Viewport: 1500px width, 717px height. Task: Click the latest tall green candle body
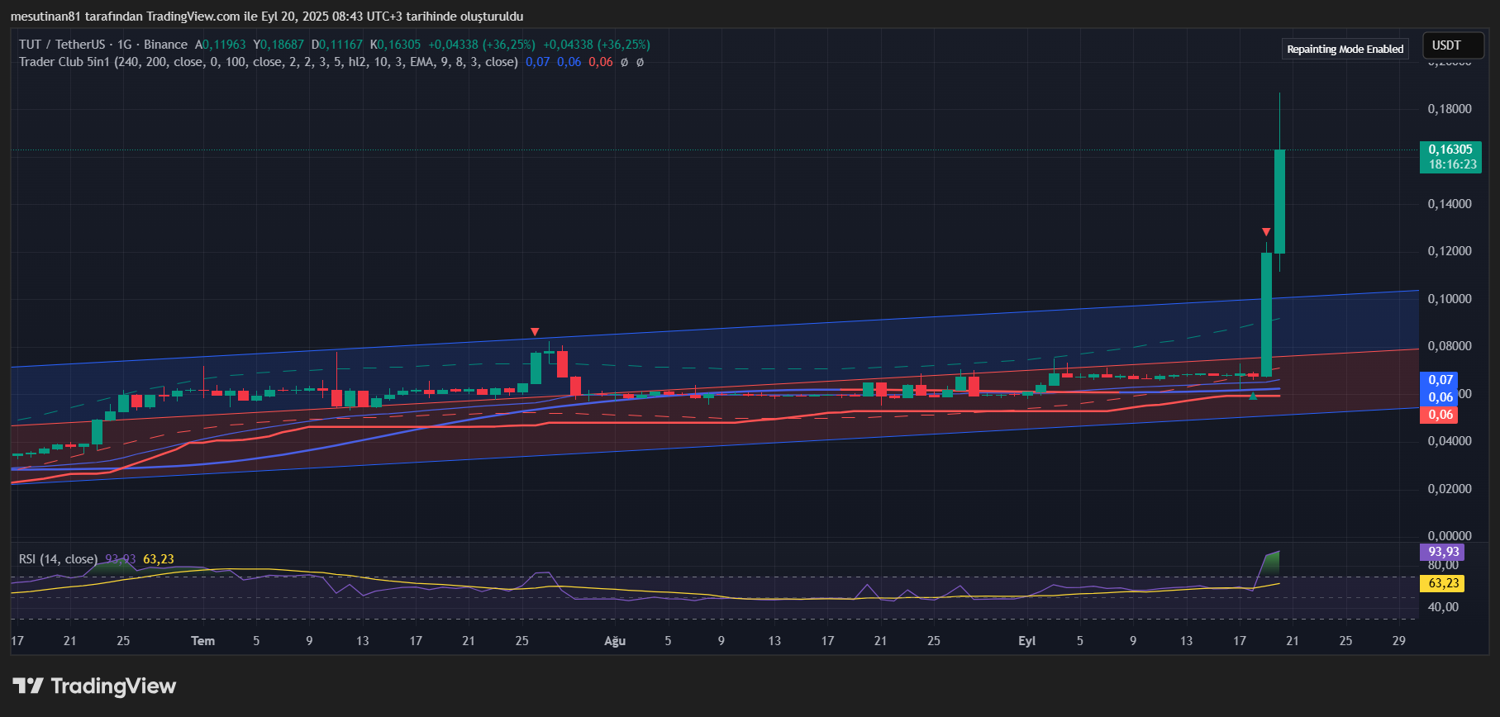tap(1279, 202)
